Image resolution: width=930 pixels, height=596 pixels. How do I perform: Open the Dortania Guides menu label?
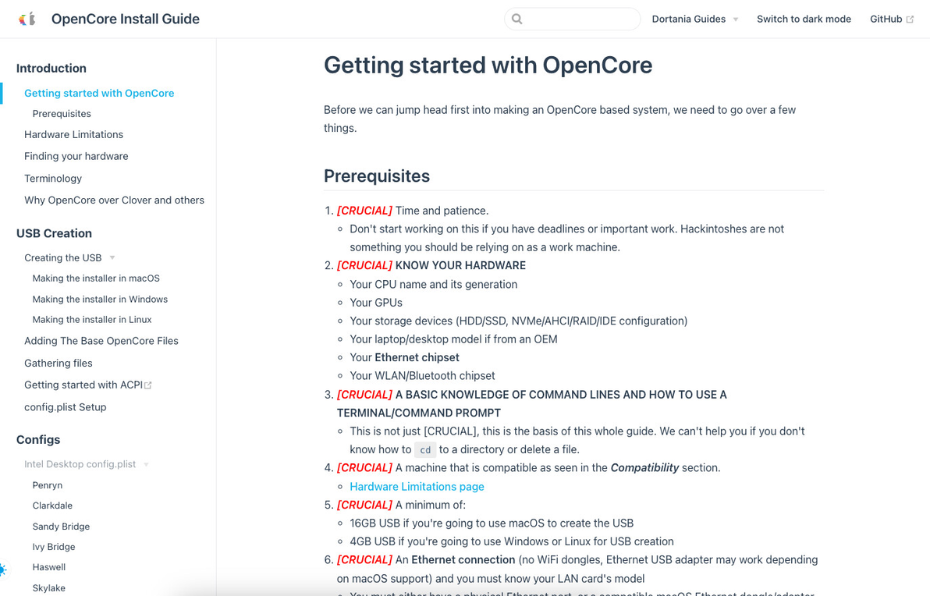pyautogui.click(x=689, y=19)
